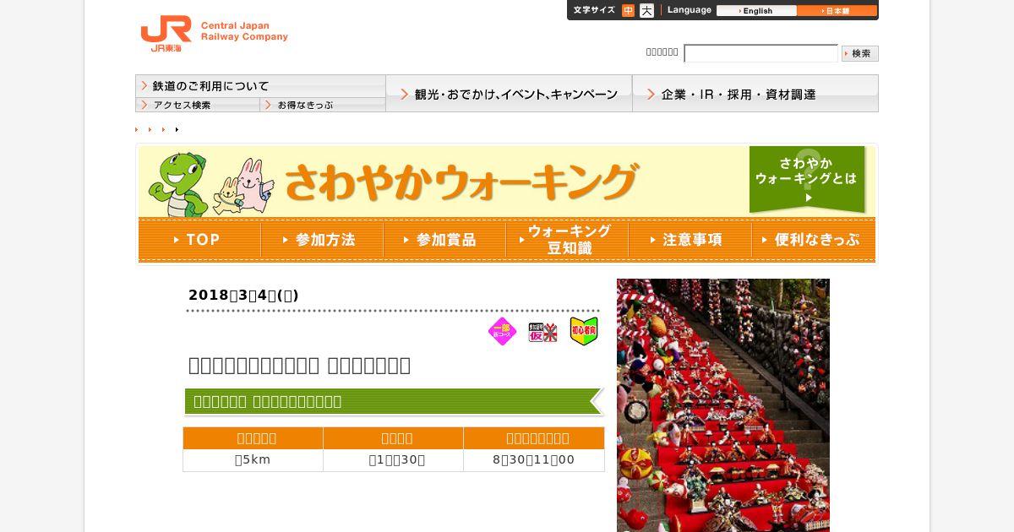Image resolution: width=1014 pixels, height=532 pixels.
Task: Click the さわやかウォーキング banner title
Action: [x=461, y=181]
